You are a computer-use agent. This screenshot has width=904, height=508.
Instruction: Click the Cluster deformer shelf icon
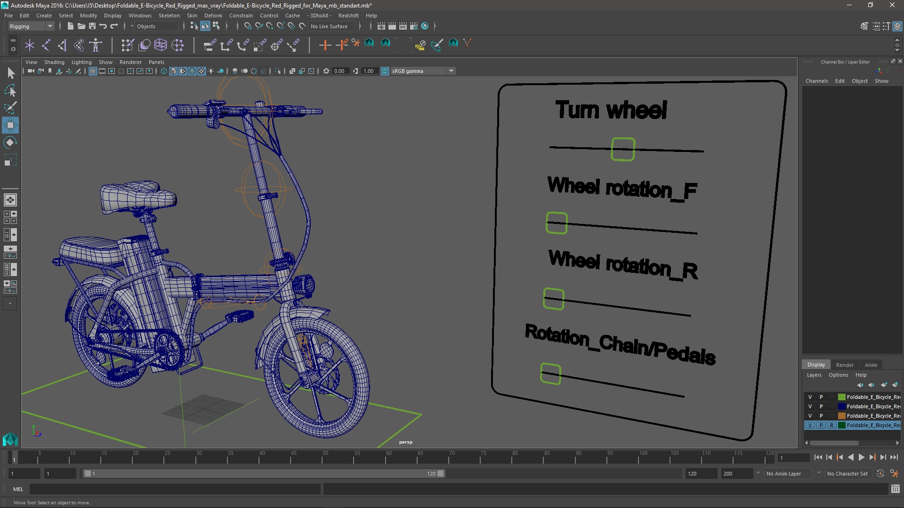178,45
